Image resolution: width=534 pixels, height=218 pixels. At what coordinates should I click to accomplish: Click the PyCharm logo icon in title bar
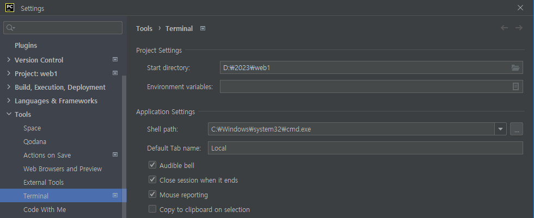point(10,8)
